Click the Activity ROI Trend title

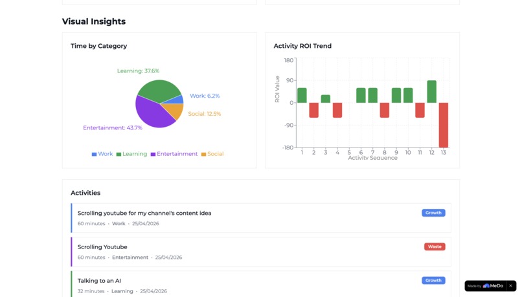[302, 46]
